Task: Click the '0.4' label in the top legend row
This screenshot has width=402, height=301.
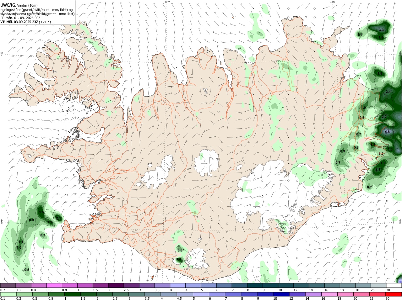Action: click(34, 290)
